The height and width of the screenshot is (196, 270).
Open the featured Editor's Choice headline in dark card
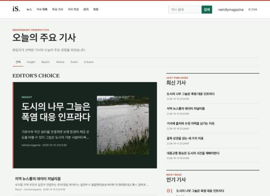click(56, 112)
